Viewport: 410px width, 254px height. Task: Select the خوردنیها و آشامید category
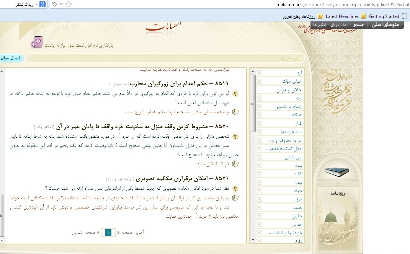(286, 233)
